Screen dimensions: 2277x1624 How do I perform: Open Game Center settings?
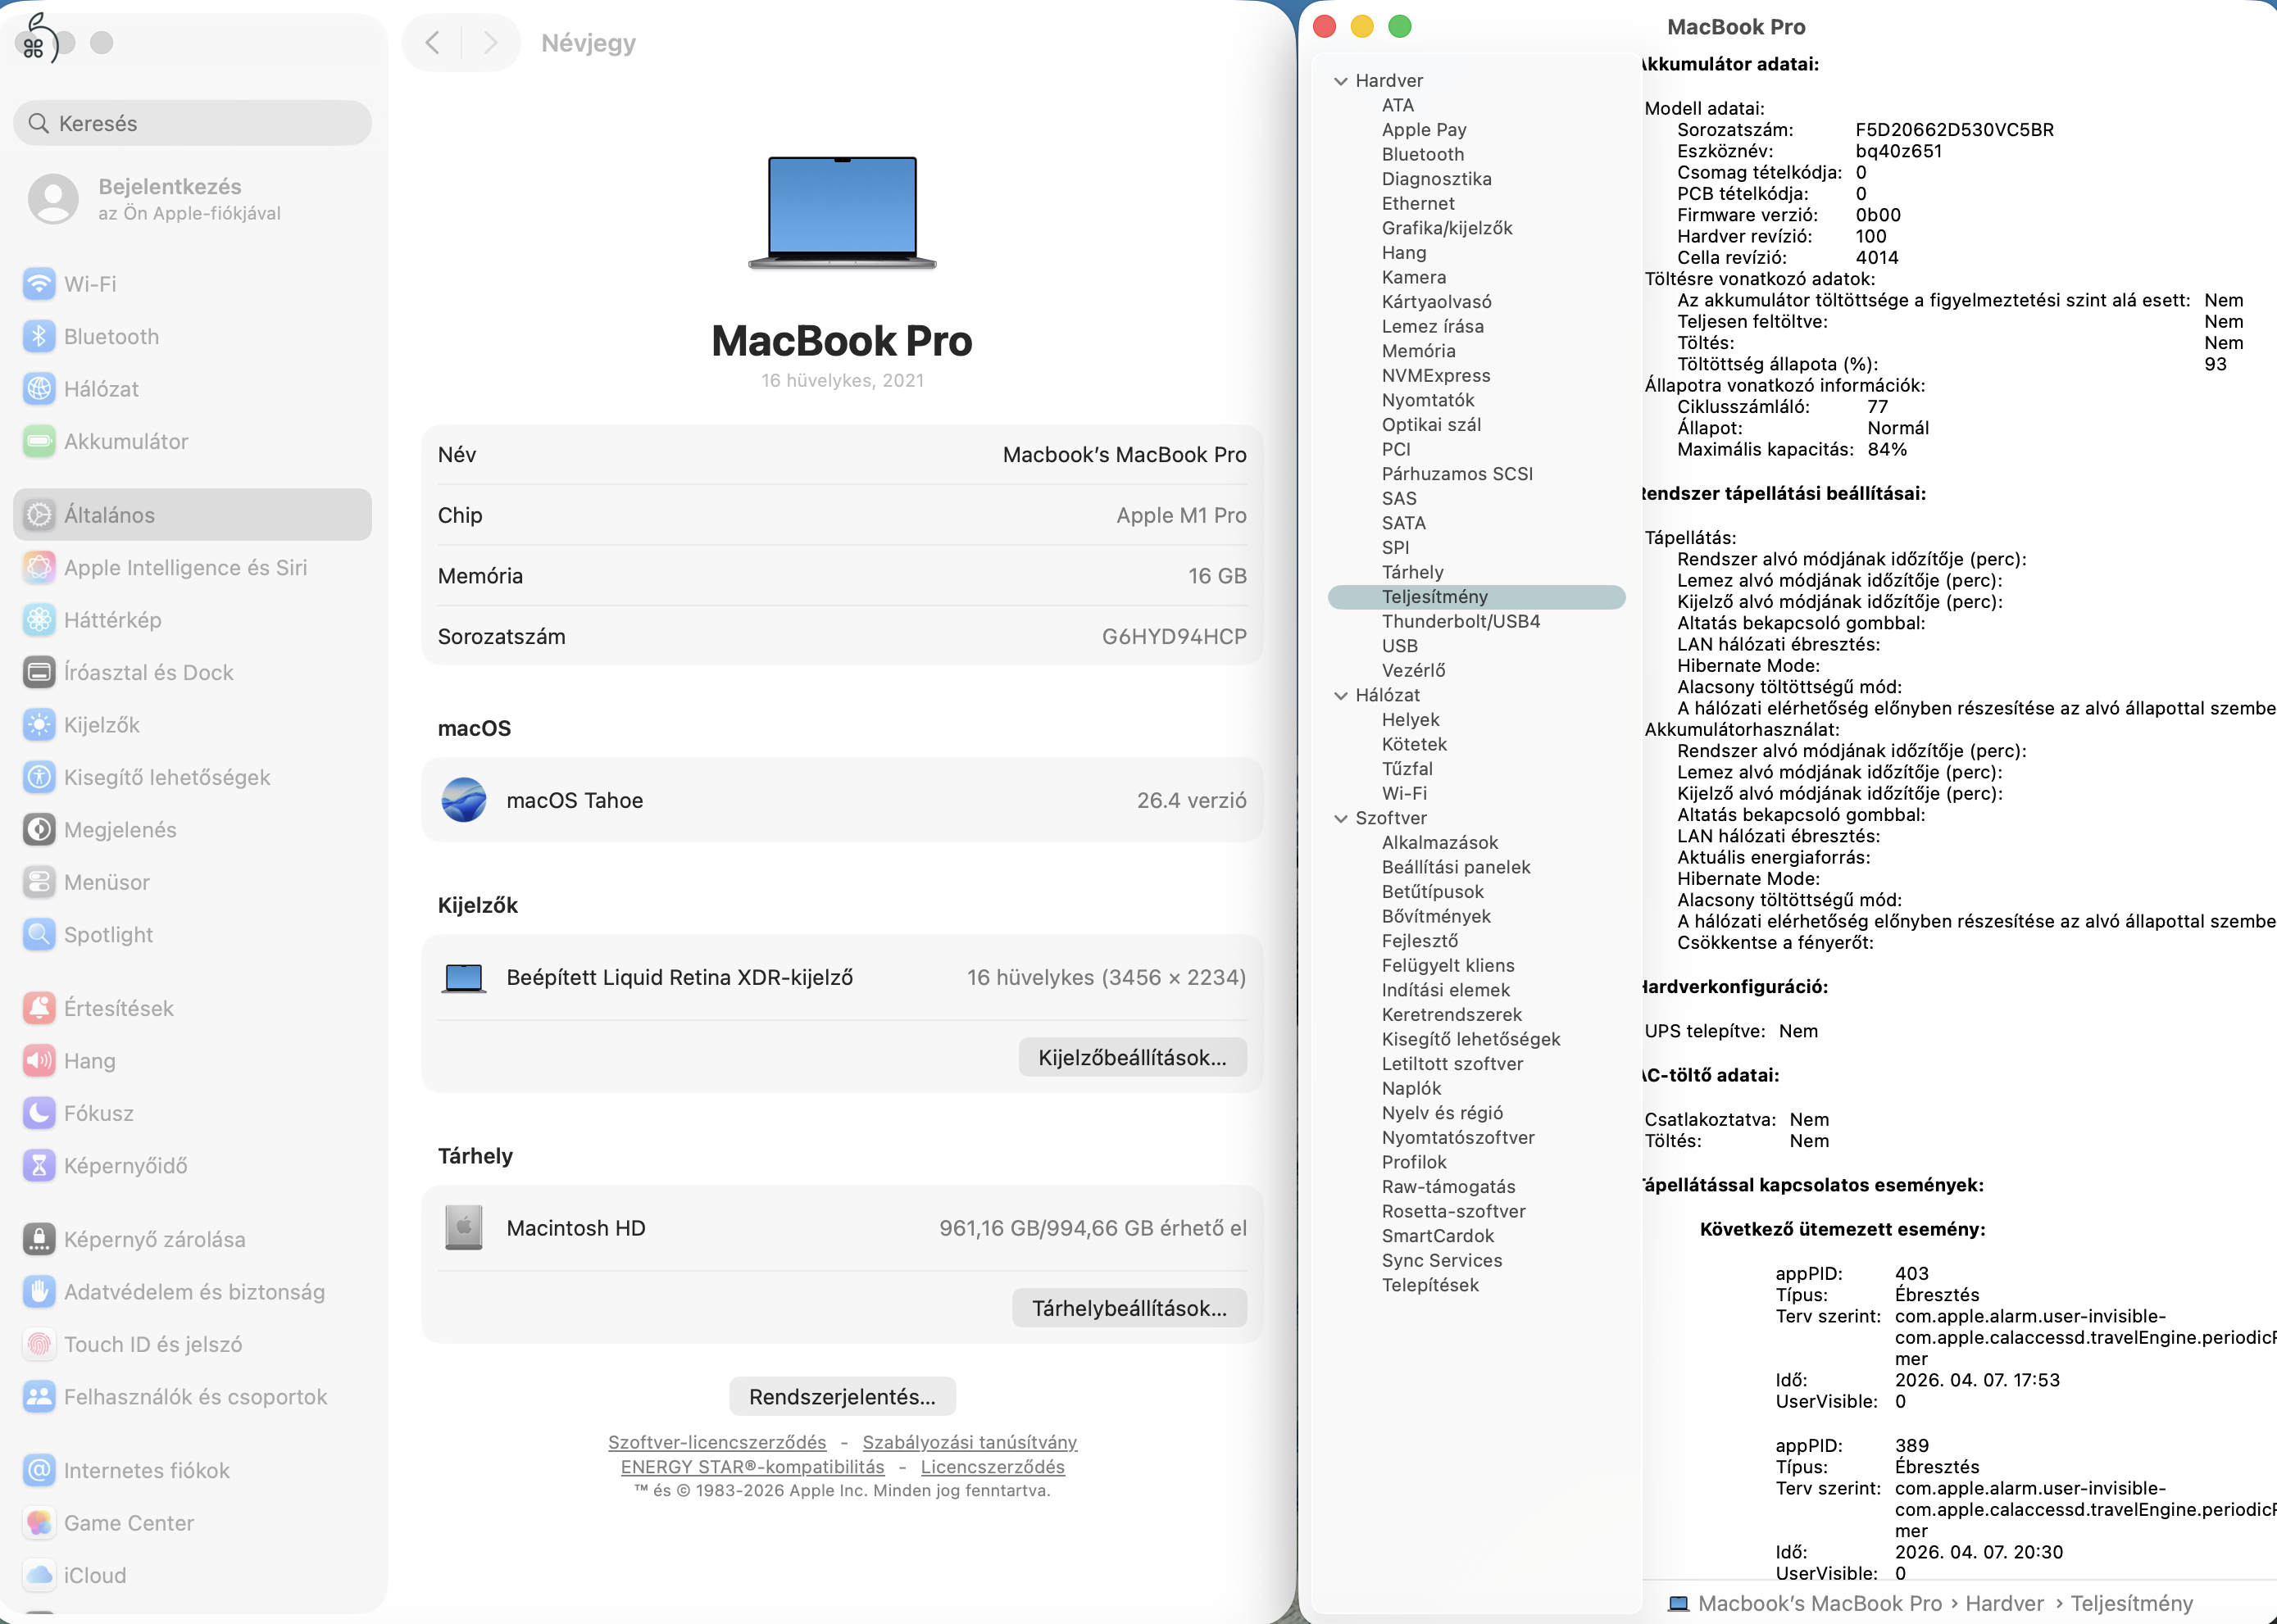pos(128,1523)
